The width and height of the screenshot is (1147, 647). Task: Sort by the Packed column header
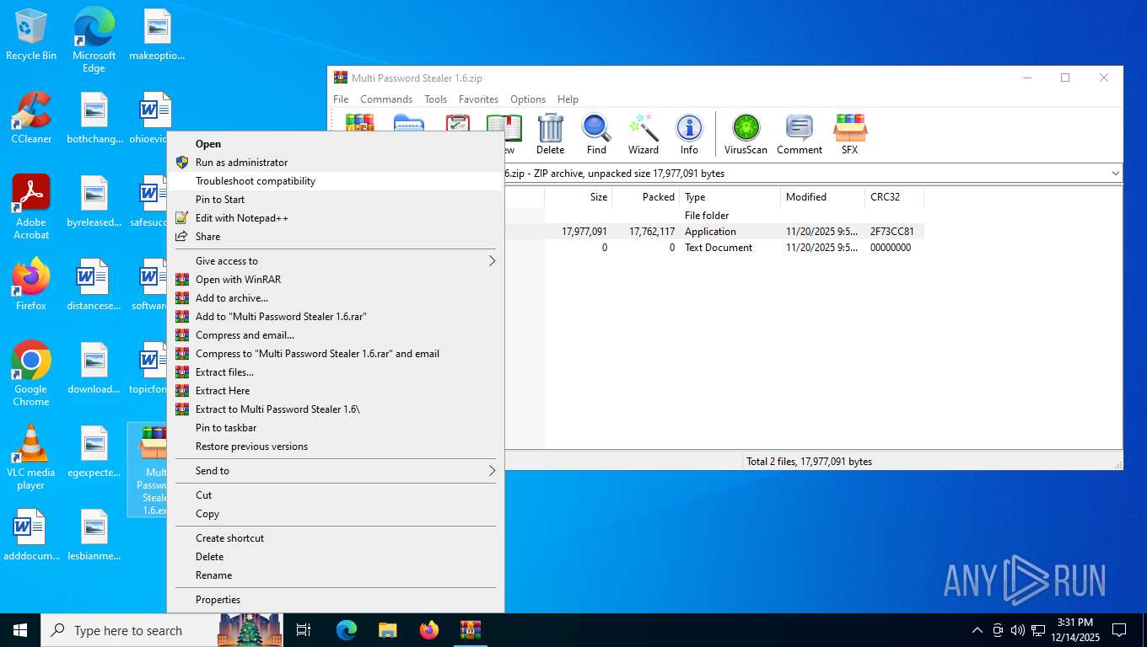645,197
